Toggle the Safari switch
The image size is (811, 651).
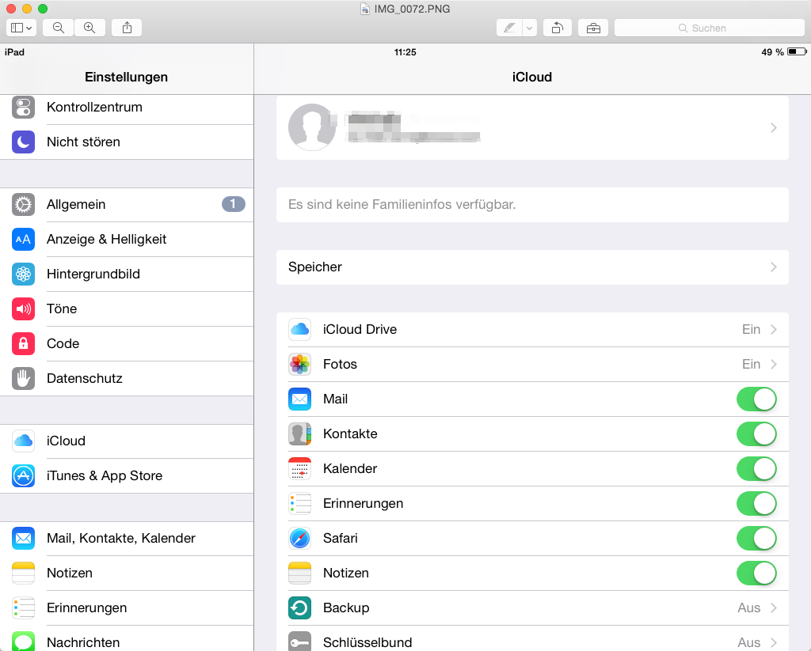[756, 539]
